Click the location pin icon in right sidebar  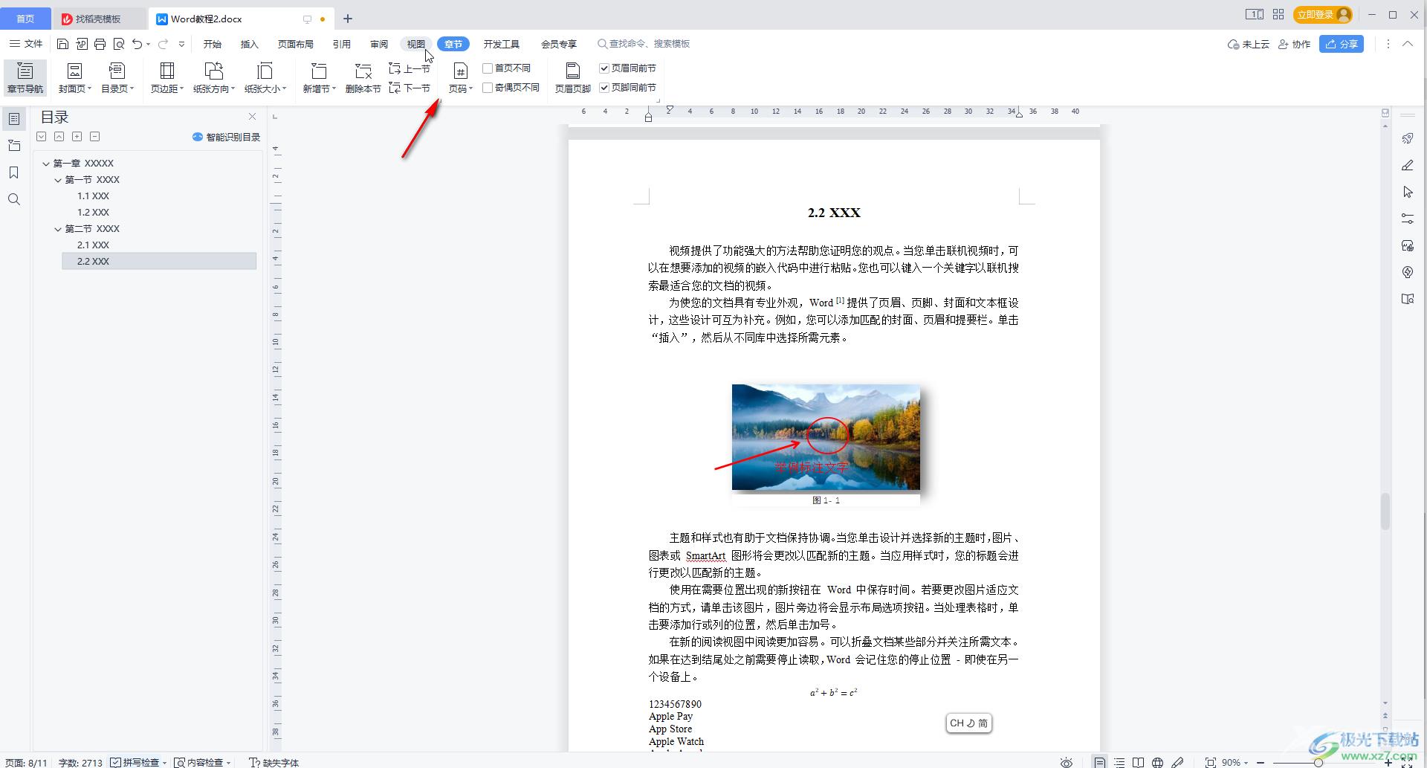(1408, 272)
